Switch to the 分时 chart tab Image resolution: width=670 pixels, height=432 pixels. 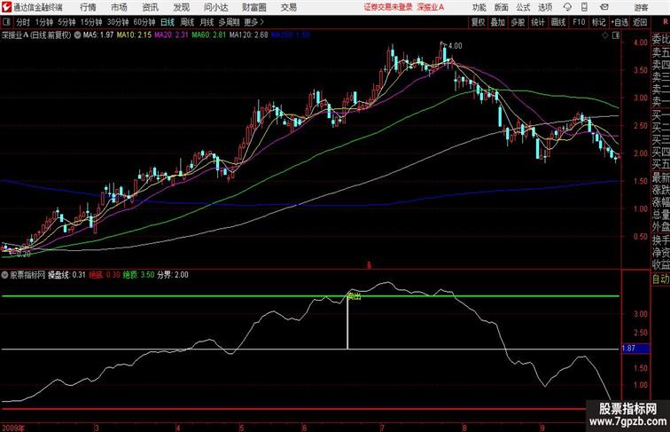click(x=23, y=22)
